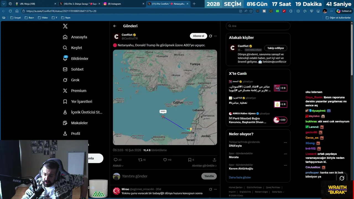Open Bildirimler notifications

(x=76, y=59)
